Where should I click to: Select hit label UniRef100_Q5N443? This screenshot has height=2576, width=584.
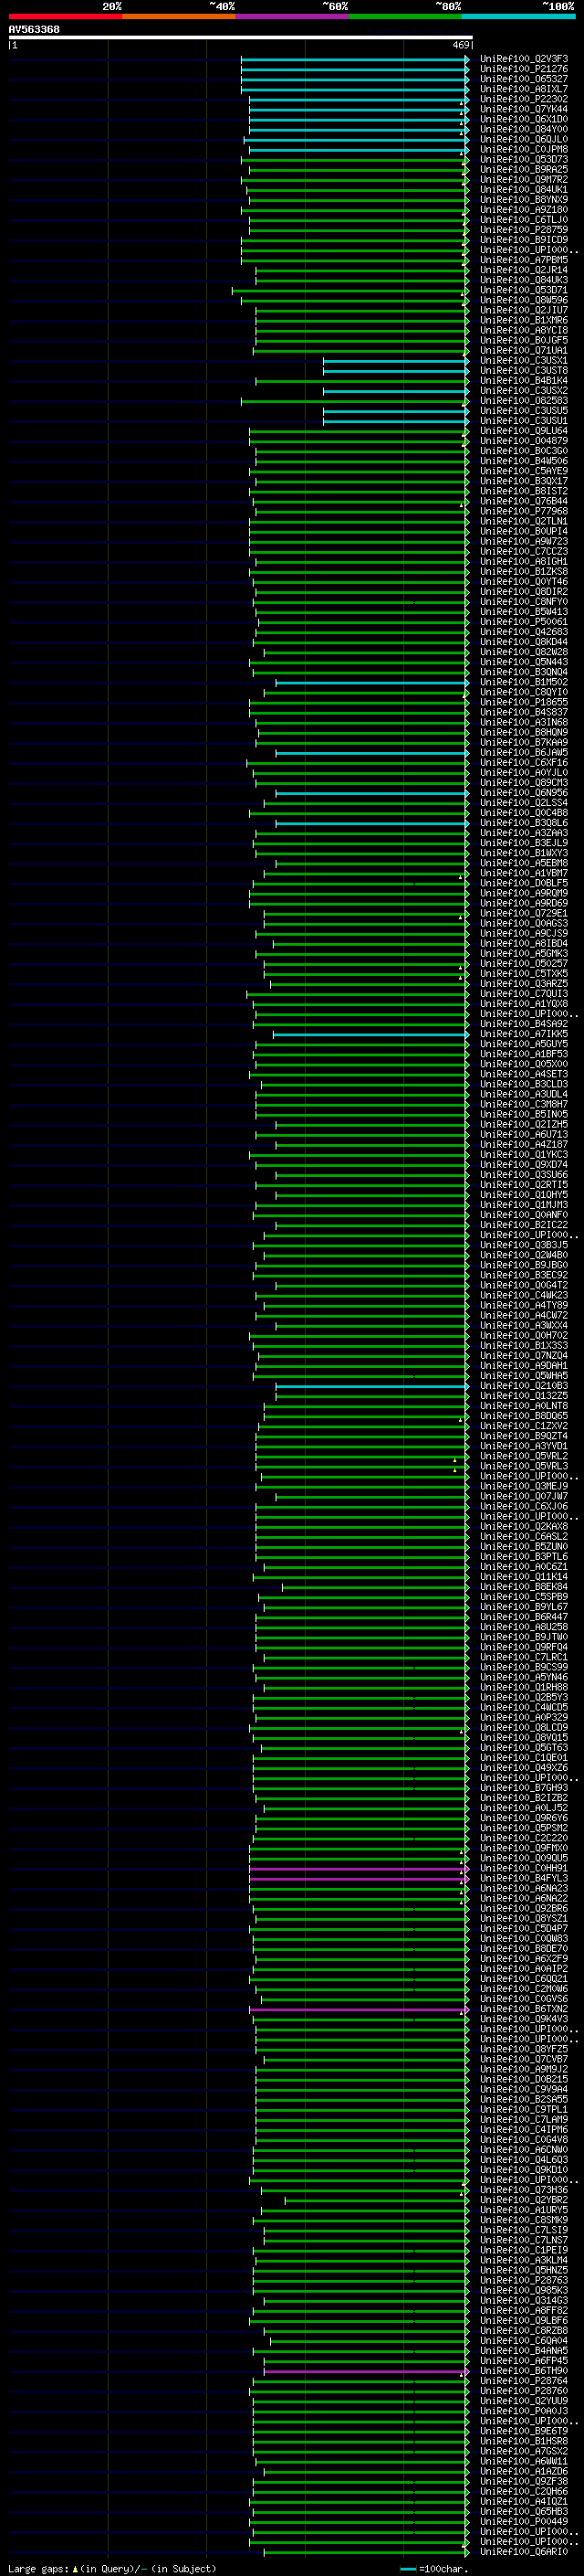pyautogui.click(x=524, y=662)
